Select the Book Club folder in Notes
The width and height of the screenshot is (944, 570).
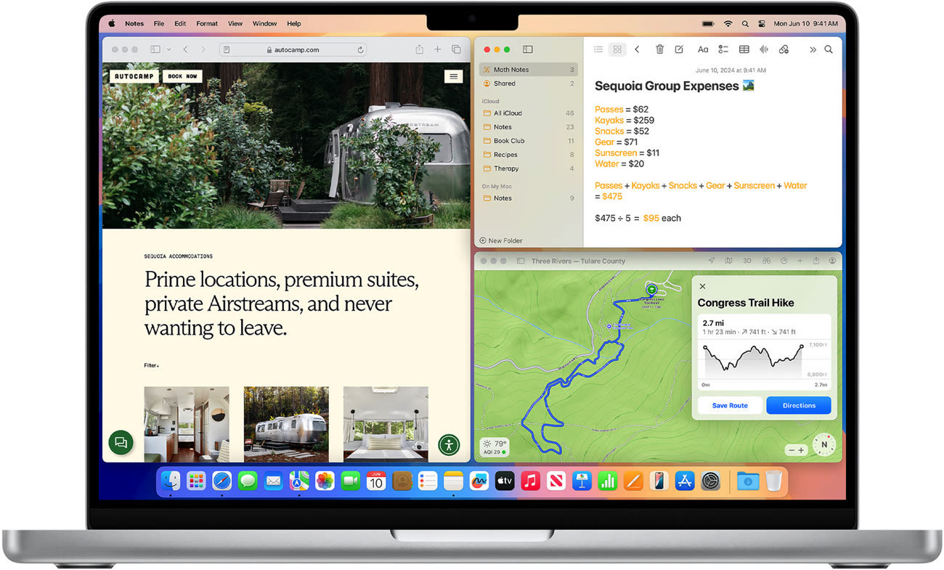click(509, 141)
